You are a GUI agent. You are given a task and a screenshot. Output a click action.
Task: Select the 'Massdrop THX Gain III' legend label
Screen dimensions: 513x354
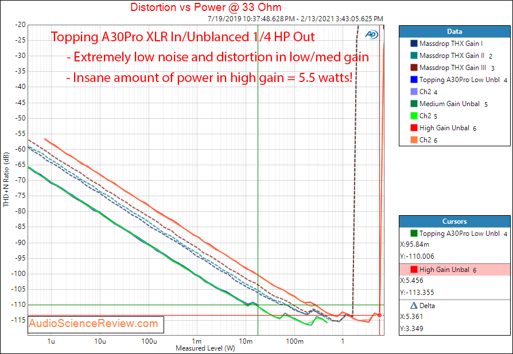pos(453,68)
